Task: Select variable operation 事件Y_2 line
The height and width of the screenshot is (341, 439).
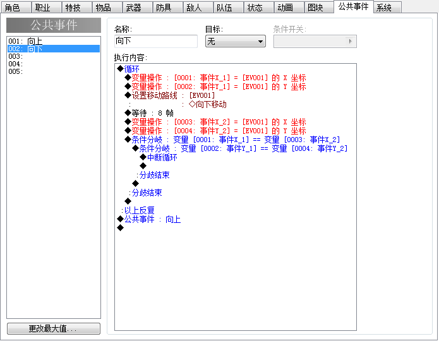Action: coord(236,131)
